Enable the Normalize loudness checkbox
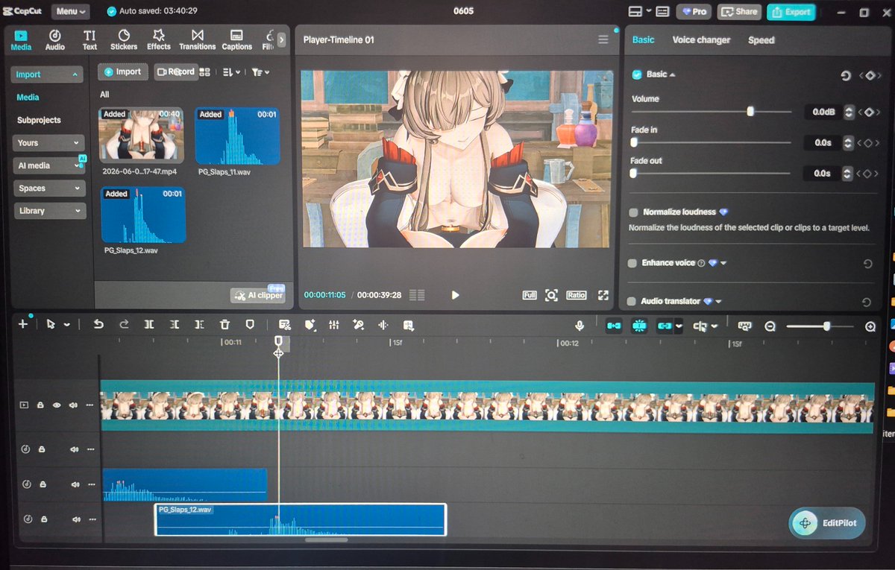Viewport: 895px width, 570px height. 633,212
